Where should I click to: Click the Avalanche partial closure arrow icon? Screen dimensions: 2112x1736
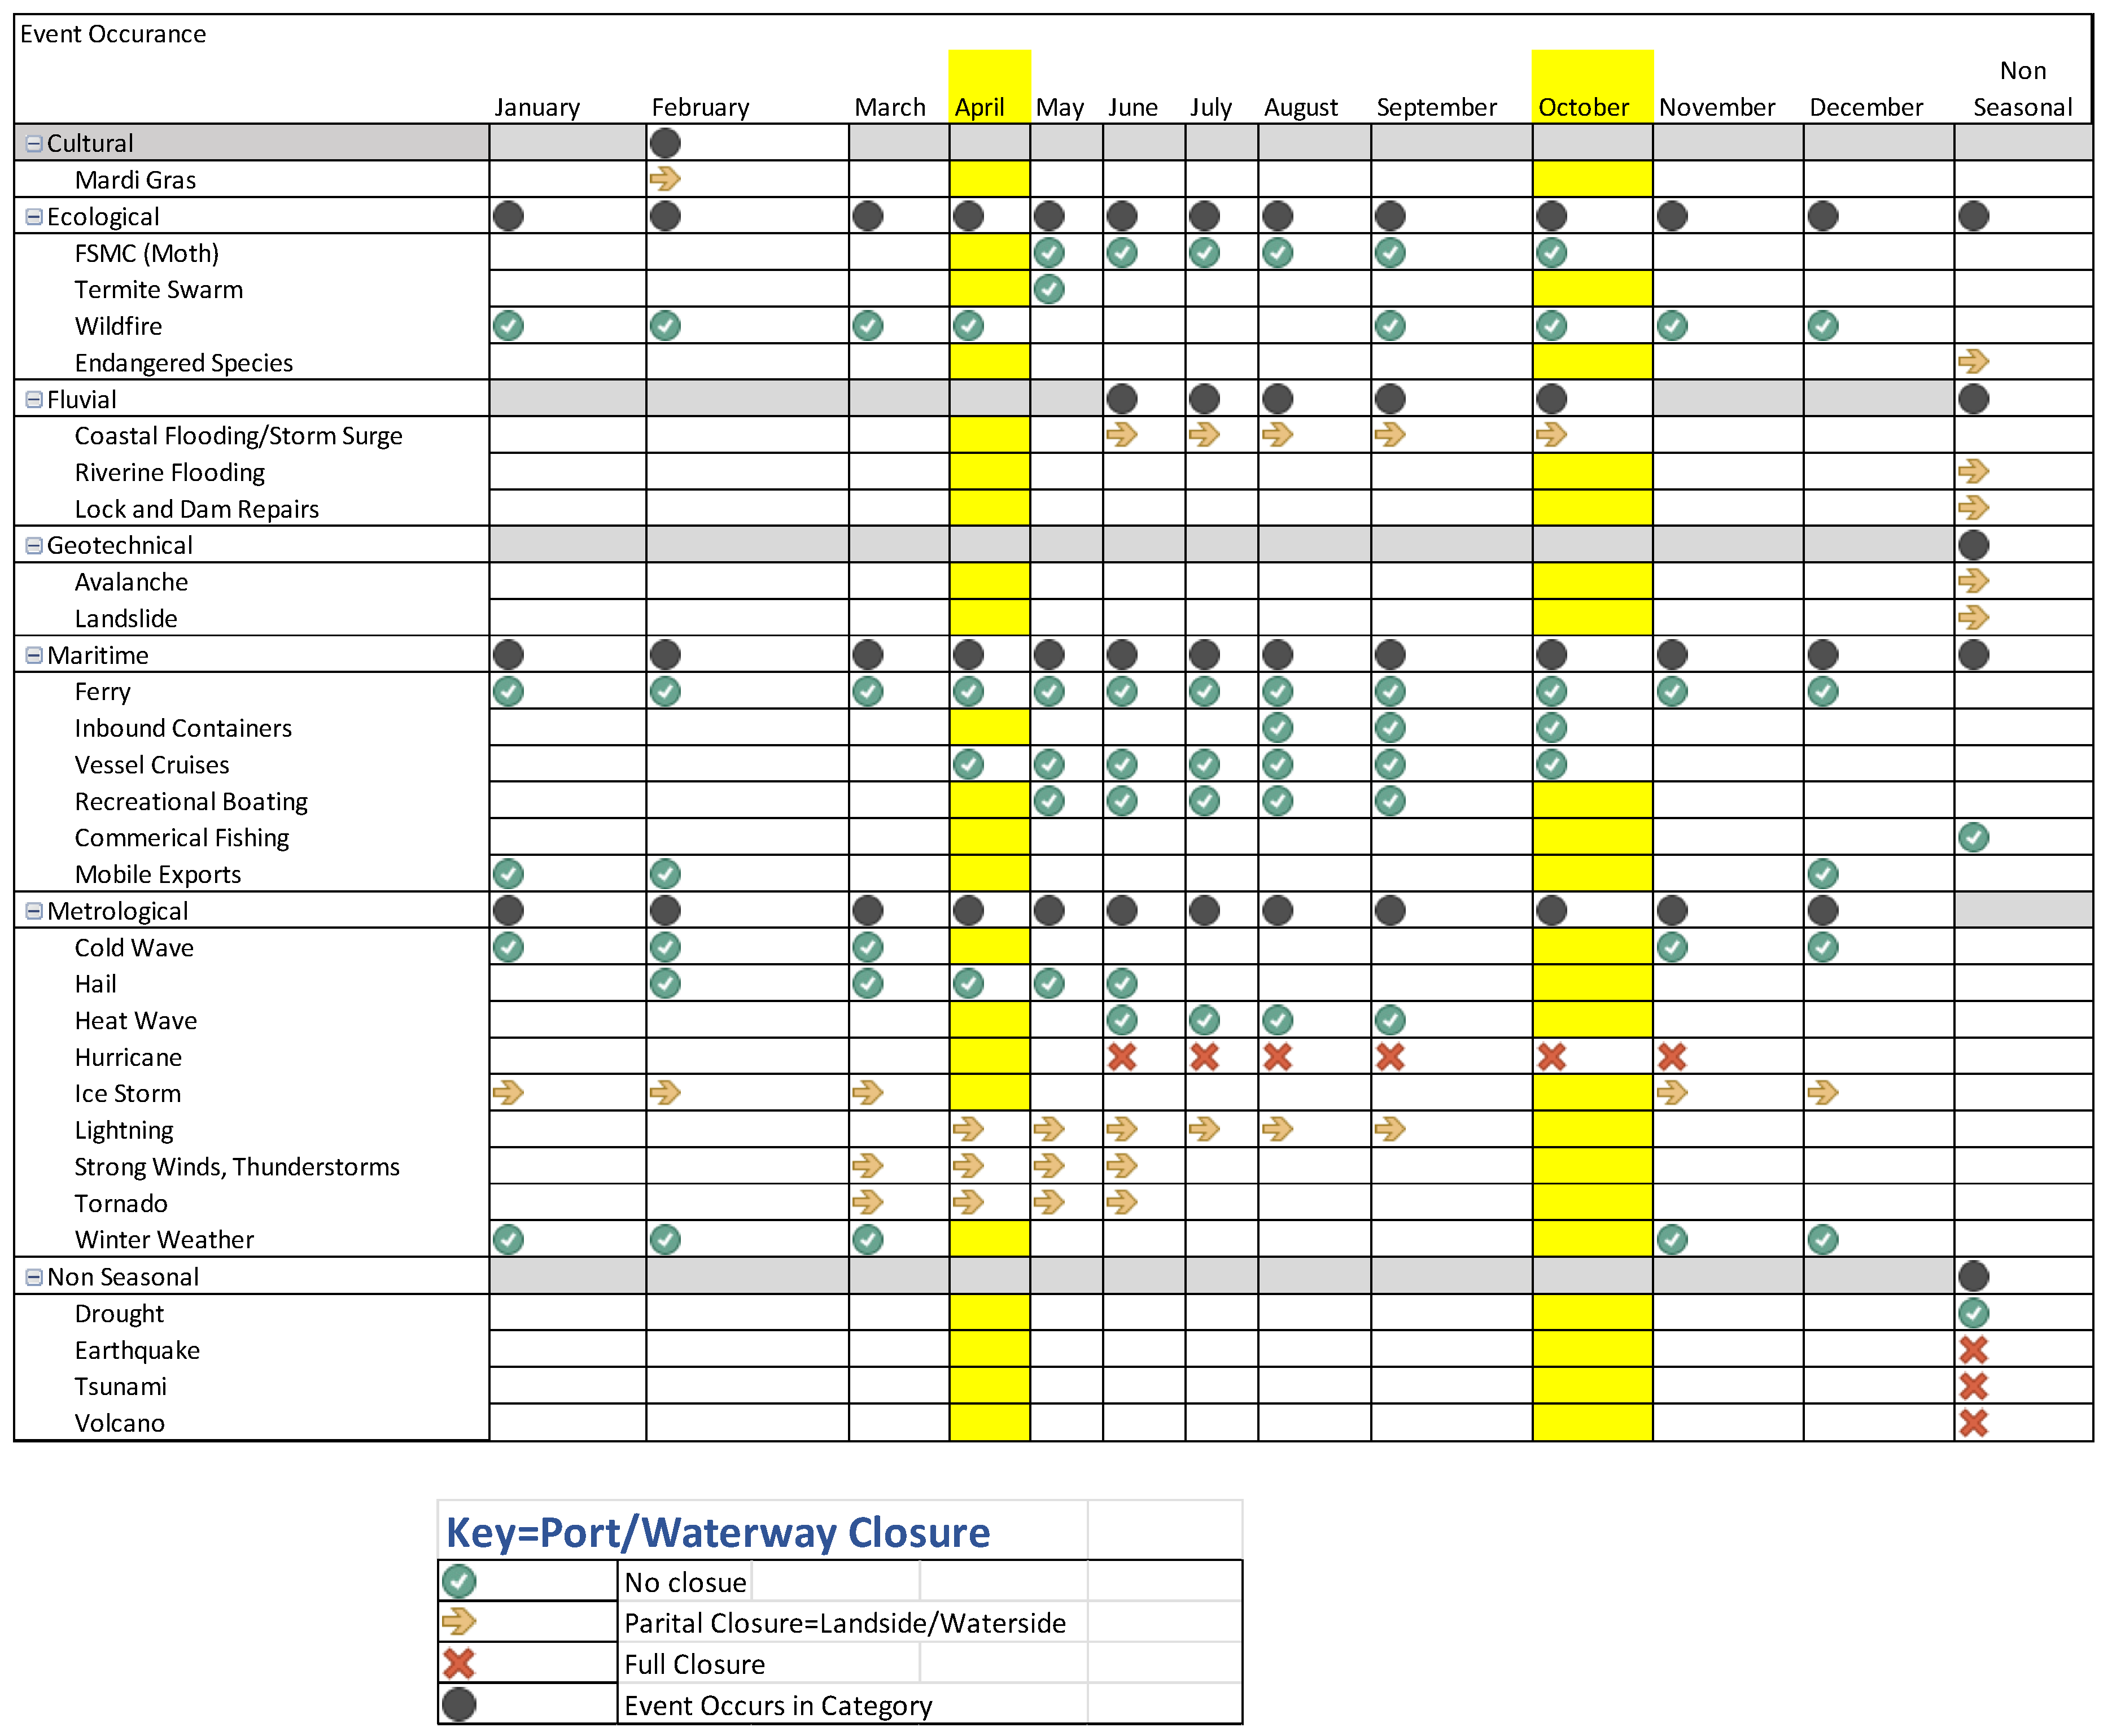coord(1974,581)
